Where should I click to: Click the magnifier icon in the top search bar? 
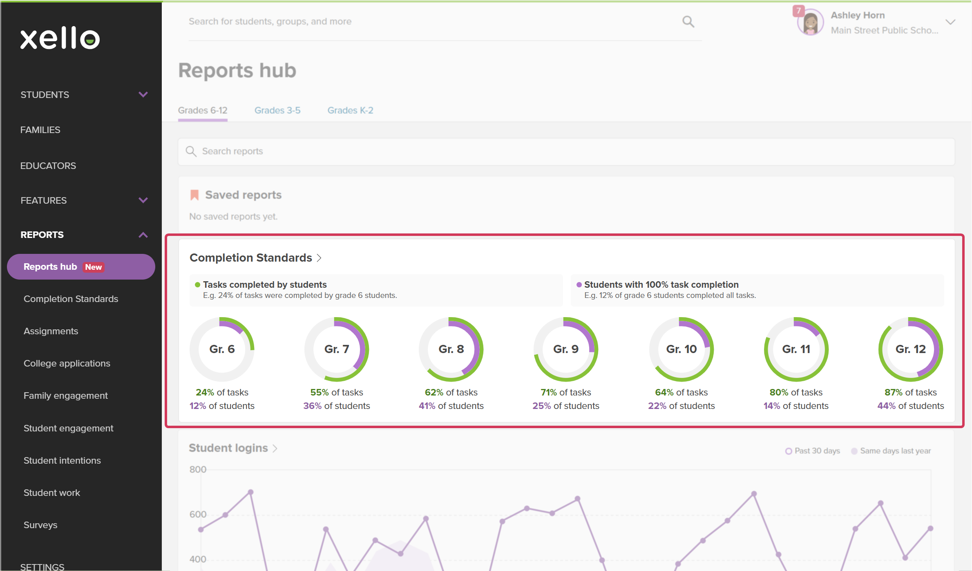click(x=688, y=22)
